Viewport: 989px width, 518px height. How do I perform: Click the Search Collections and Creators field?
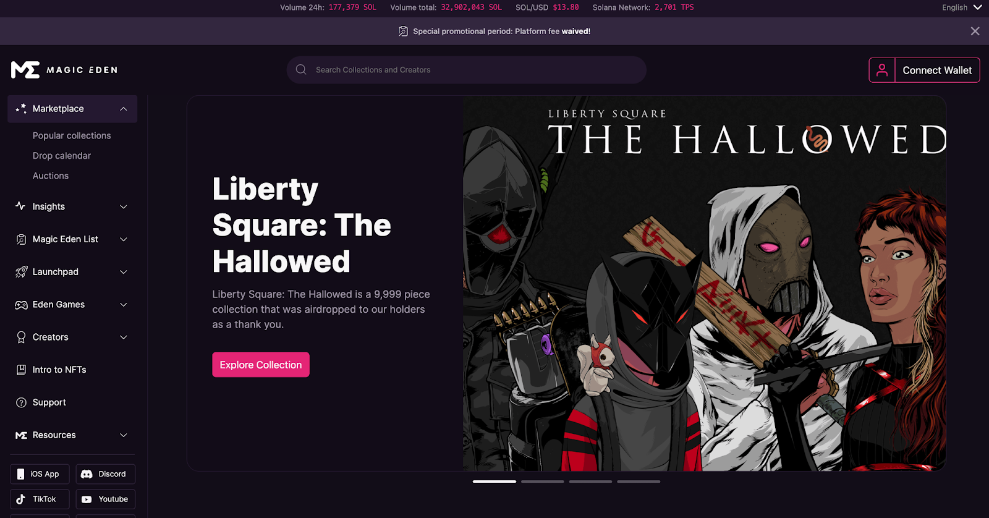(x=466, y=70)
